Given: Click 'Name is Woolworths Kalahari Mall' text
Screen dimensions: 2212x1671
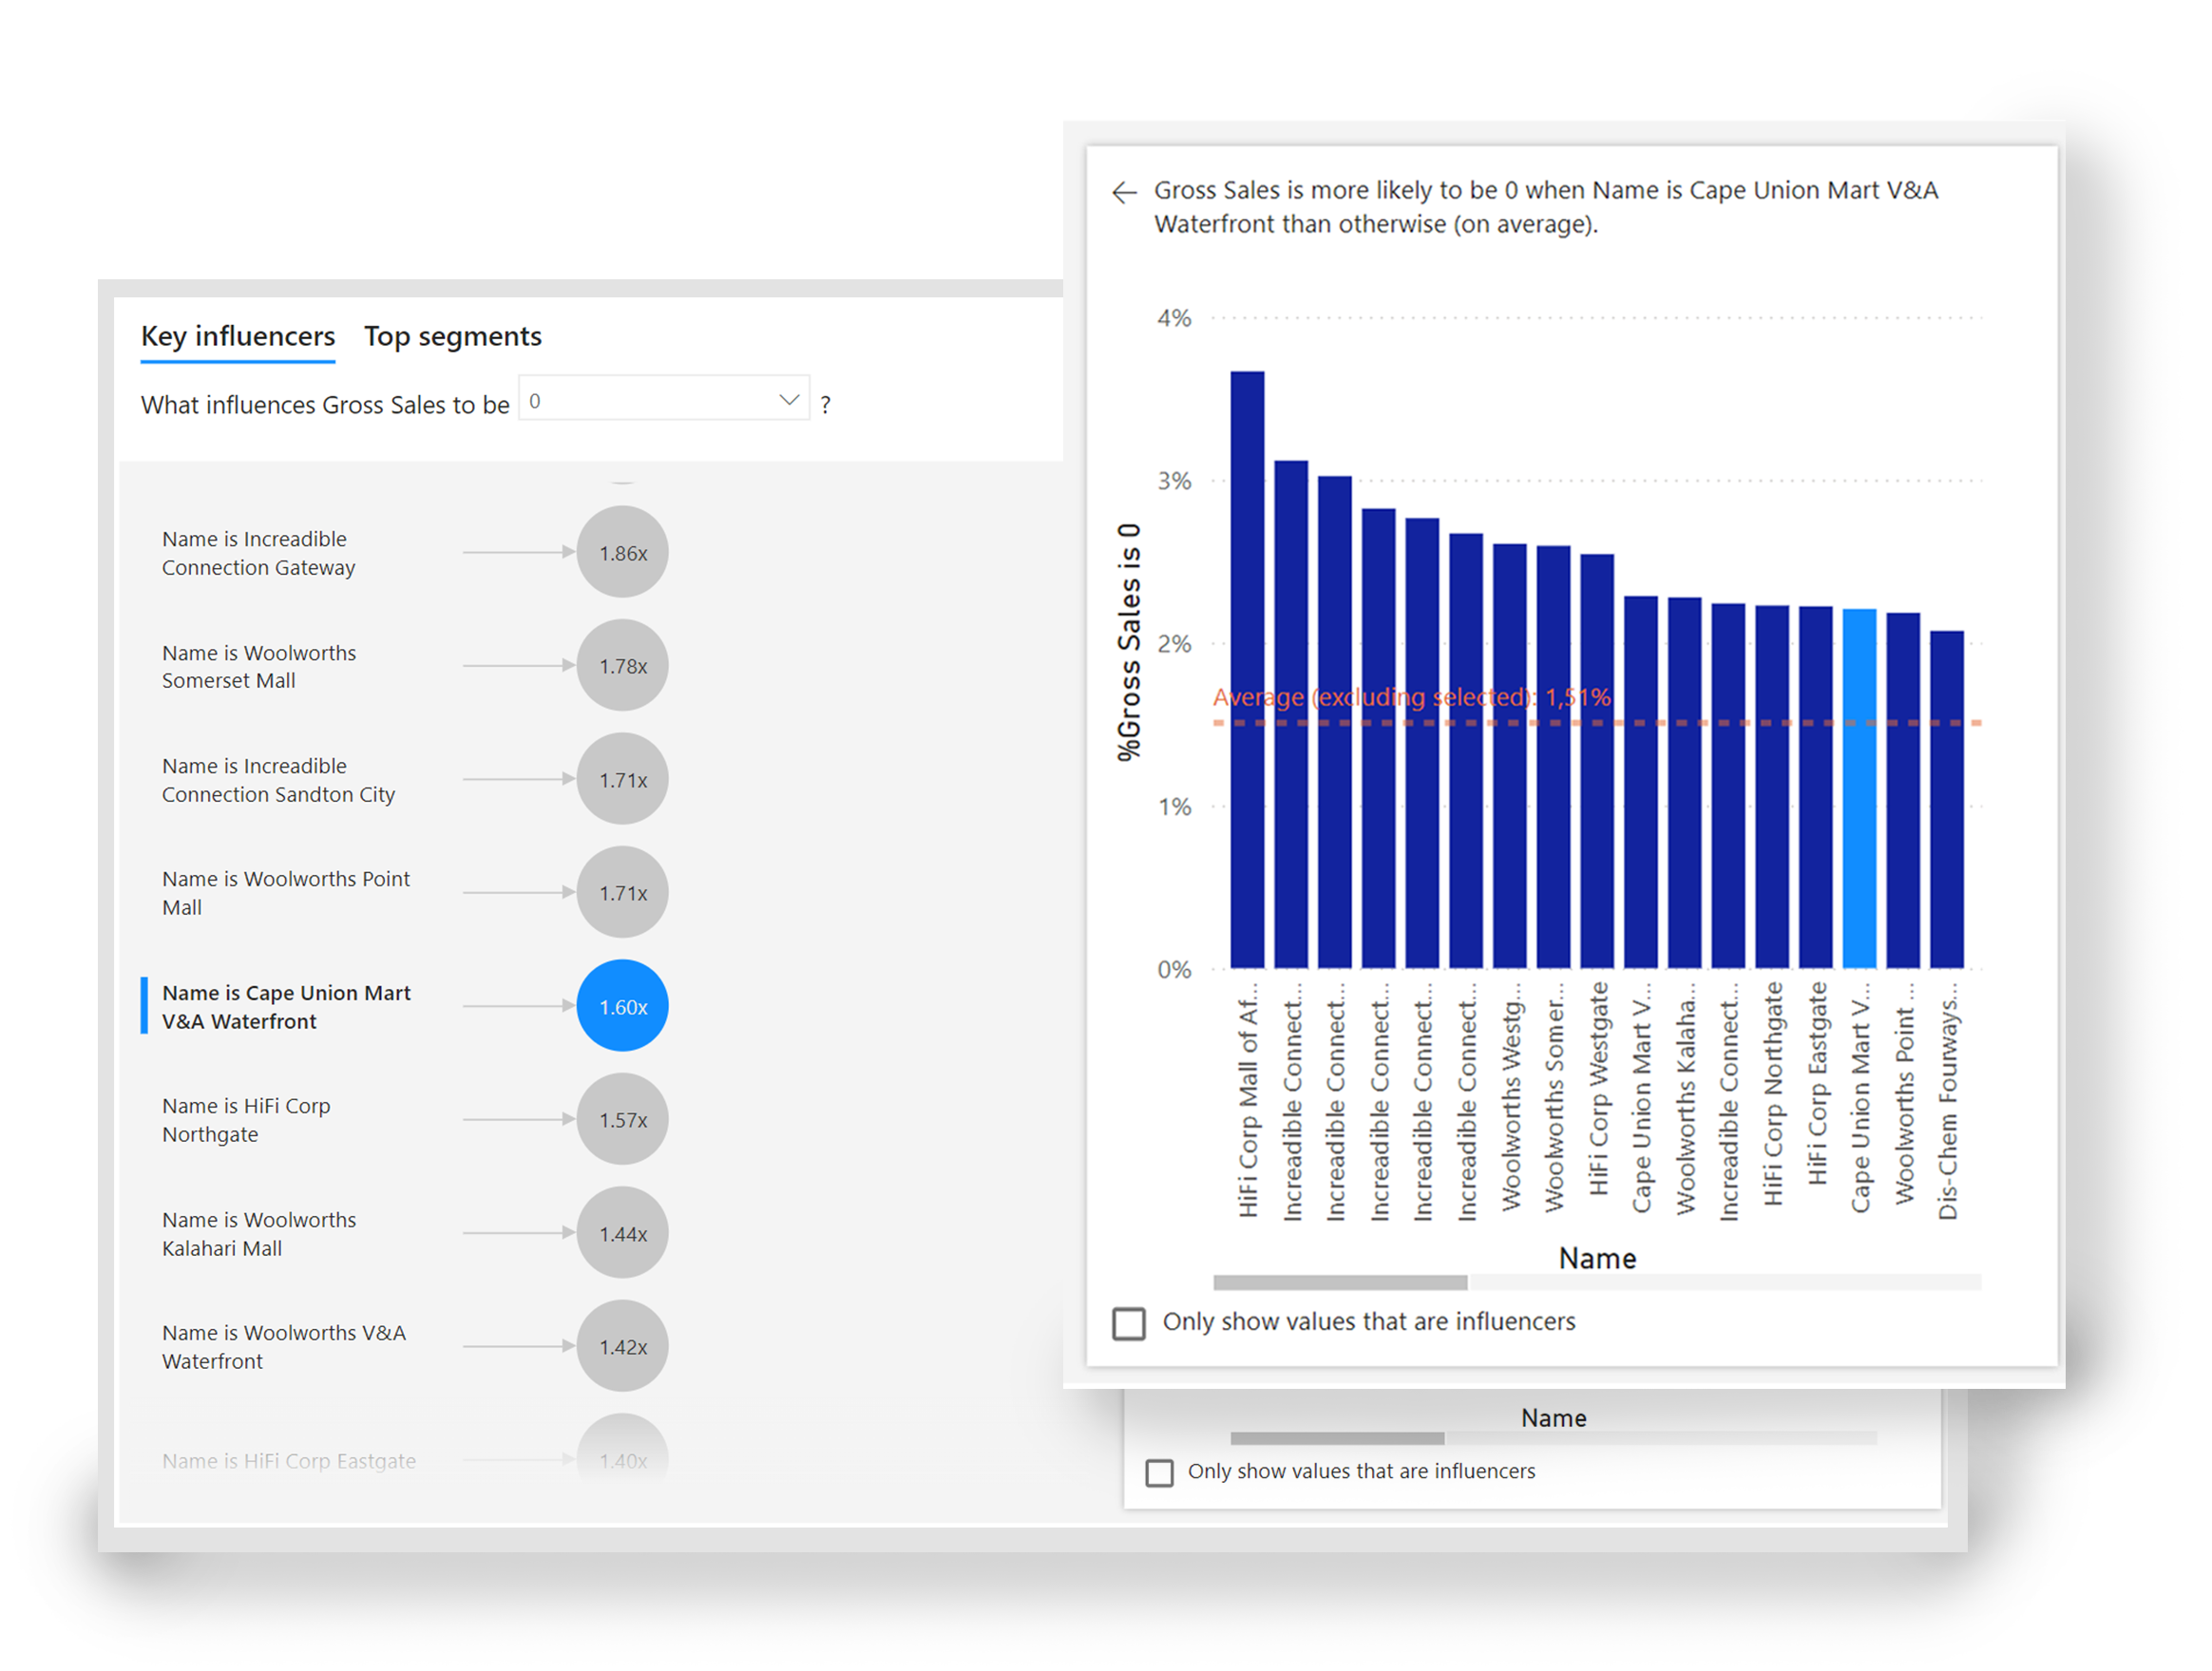Looking at the screenshot, I should coord(259,1235).
